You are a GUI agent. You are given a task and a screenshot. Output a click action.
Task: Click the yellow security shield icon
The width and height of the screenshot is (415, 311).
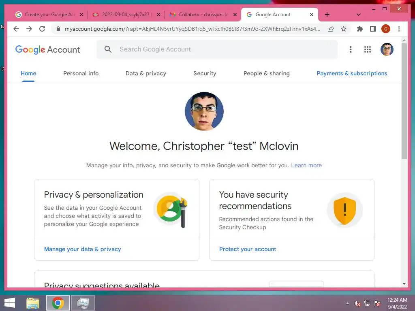point(344,211)
